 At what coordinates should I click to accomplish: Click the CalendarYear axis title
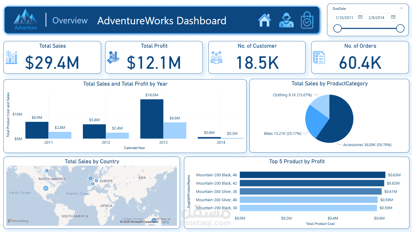[135, 148]
